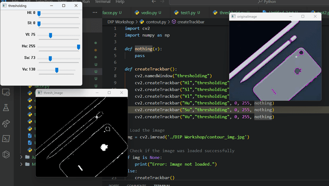Click the print("Error: Image not loaded.") line
This screenshot has height=186, width=329.
(x=176, y=164)
